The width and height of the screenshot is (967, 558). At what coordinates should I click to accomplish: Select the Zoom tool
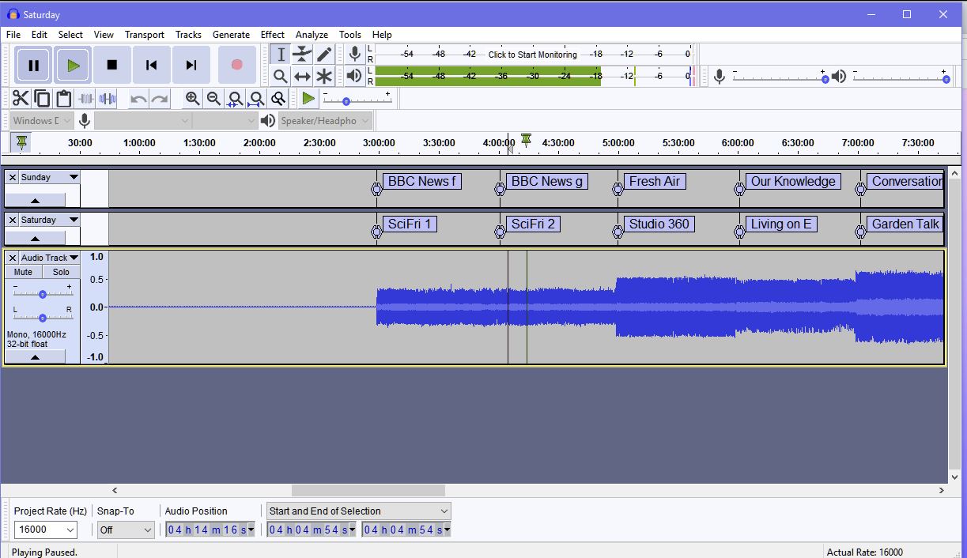279,76
